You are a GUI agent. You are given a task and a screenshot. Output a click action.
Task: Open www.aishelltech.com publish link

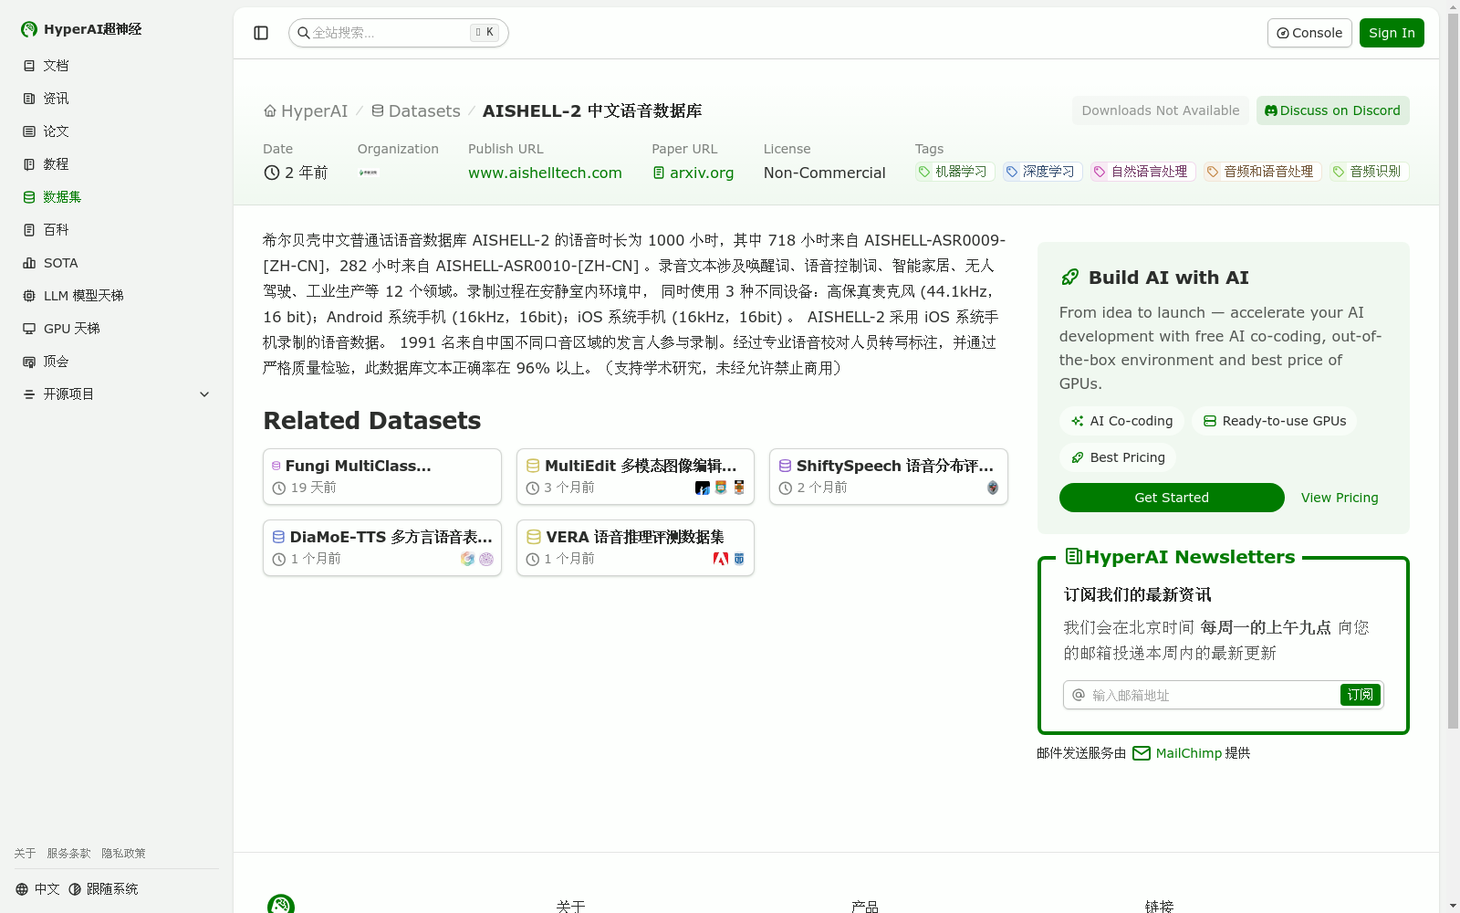545,173
